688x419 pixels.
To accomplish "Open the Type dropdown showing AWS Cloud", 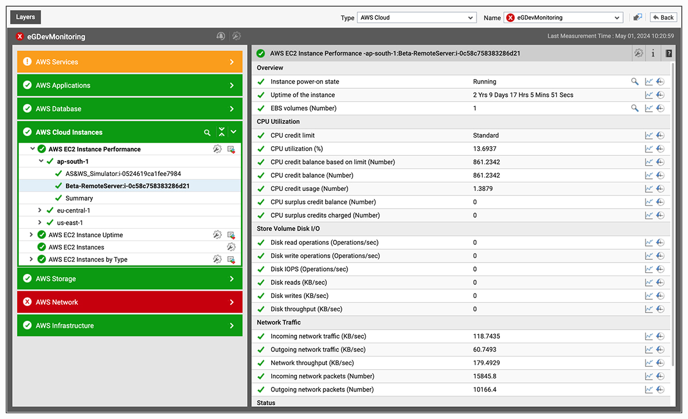I will tap(417, 18).
